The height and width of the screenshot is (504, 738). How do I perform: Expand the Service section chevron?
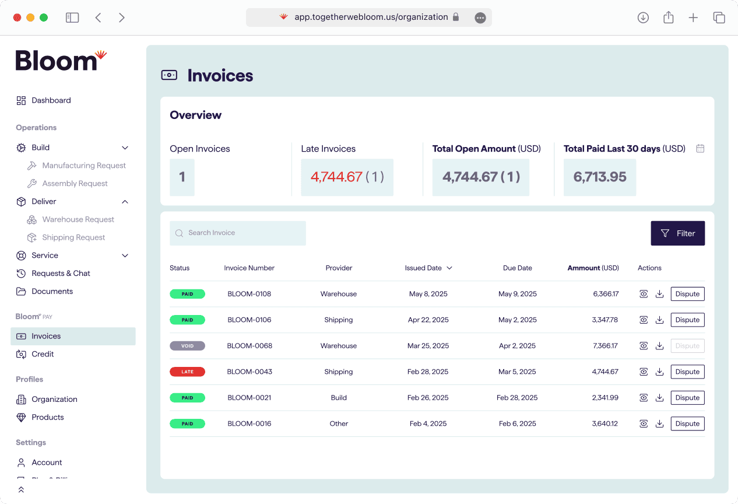125,256
